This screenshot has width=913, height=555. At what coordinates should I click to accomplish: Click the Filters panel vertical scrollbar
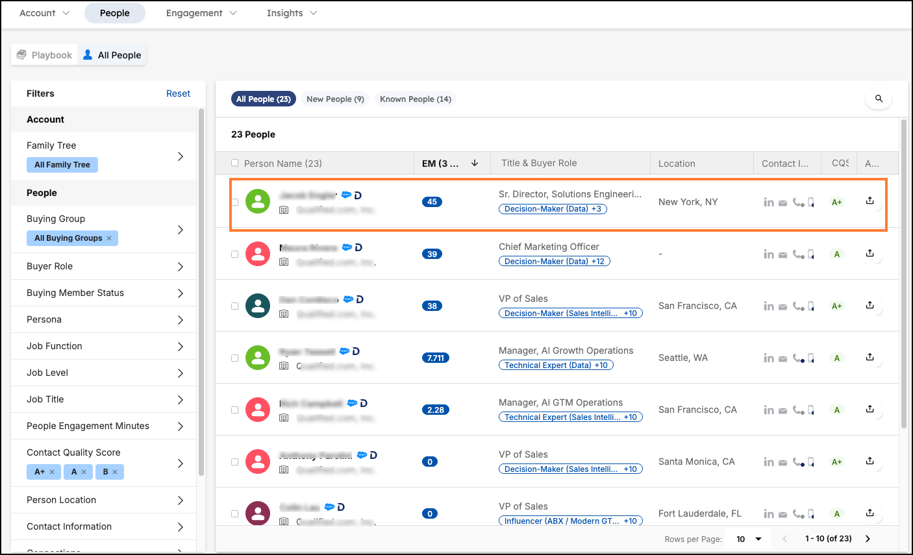tap(201, 292)
